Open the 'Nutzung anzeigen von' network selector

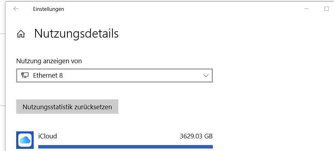(114, 75)
